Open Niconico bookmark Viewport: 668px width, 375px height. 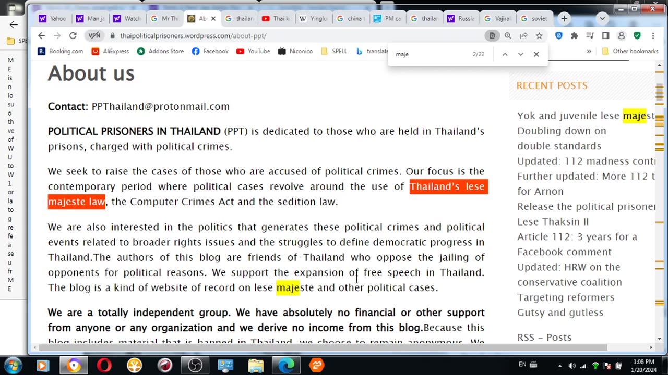coord(295,51)
